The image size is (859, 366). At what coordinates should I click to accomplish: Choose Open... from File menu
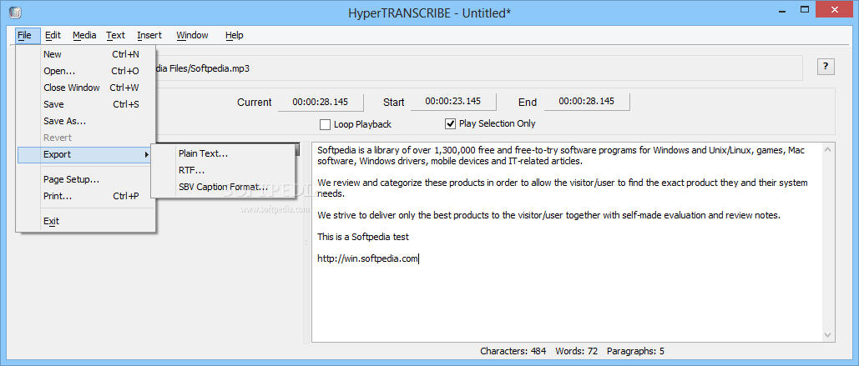point(87,71)
